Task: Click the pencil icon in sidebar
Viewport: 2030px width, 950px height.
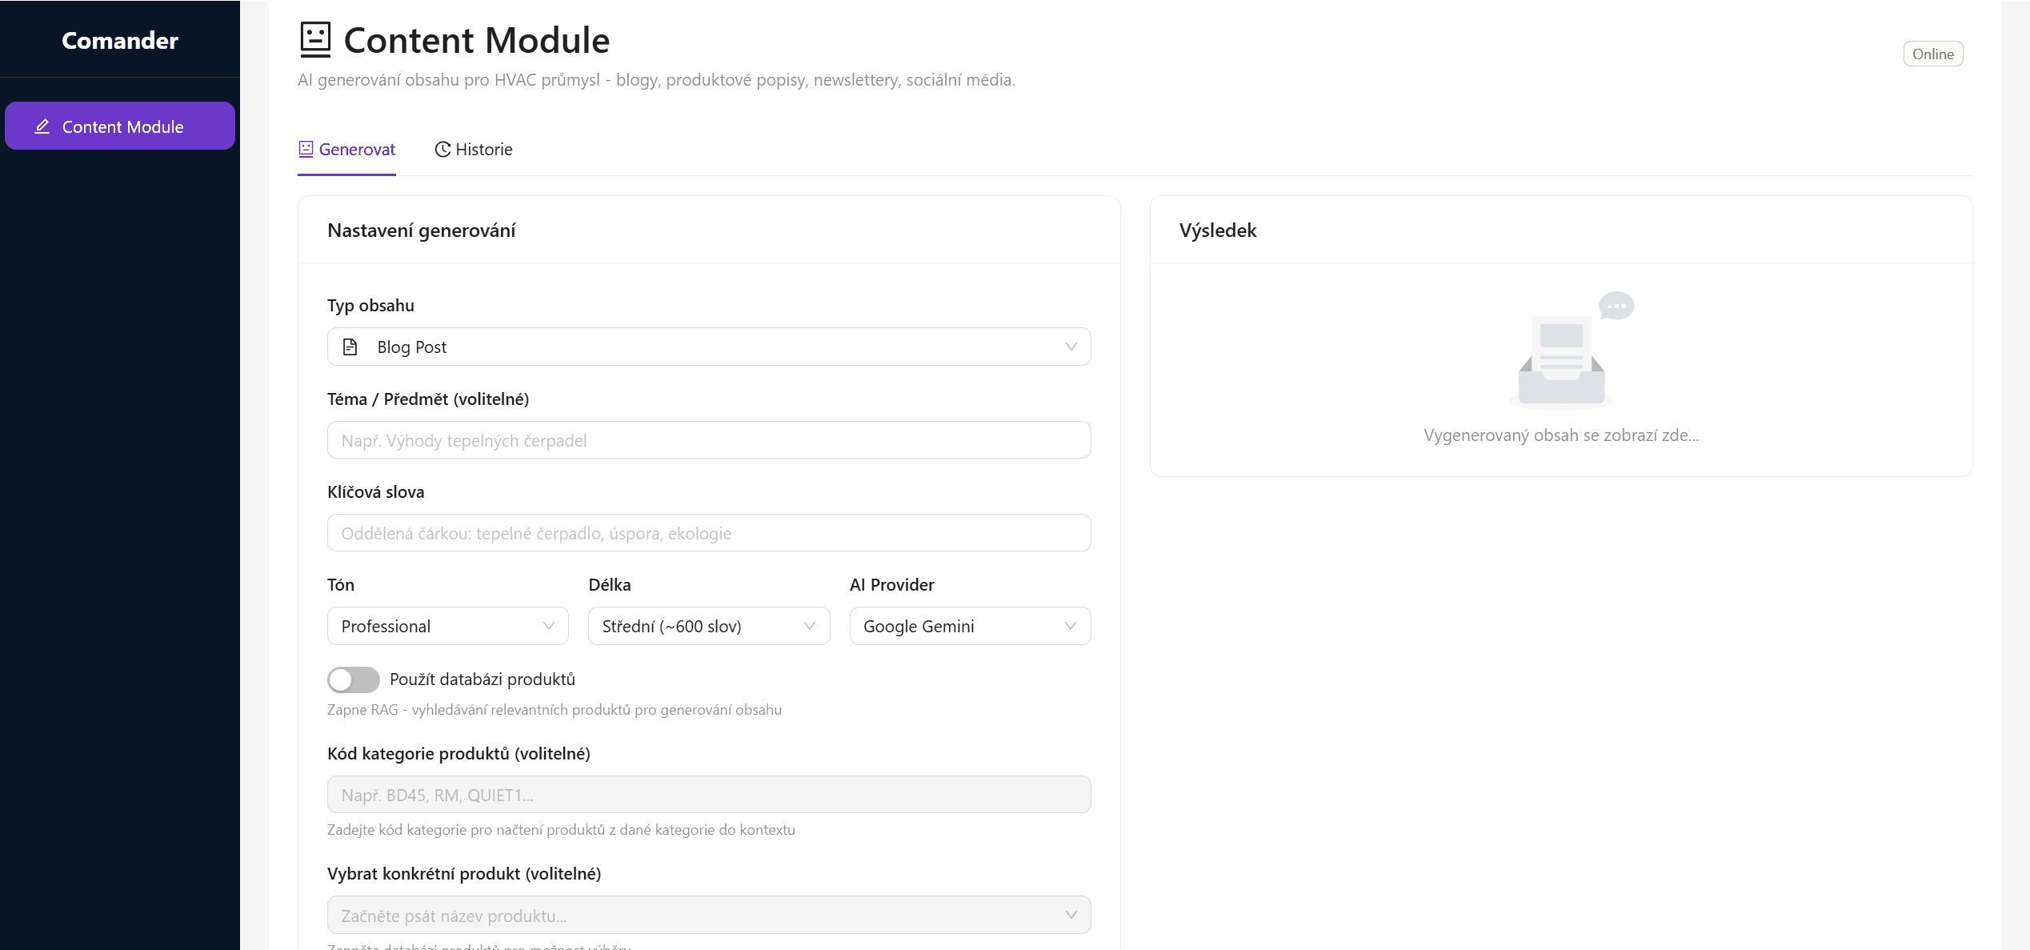Action: tap(42, 126)
